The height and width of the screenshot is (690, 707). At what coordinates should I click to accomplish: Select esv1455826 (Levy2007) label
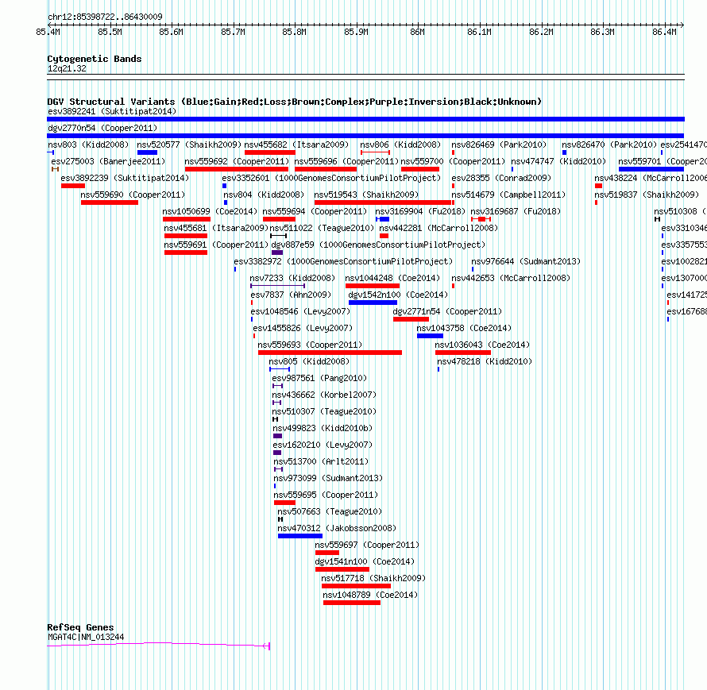303,328
